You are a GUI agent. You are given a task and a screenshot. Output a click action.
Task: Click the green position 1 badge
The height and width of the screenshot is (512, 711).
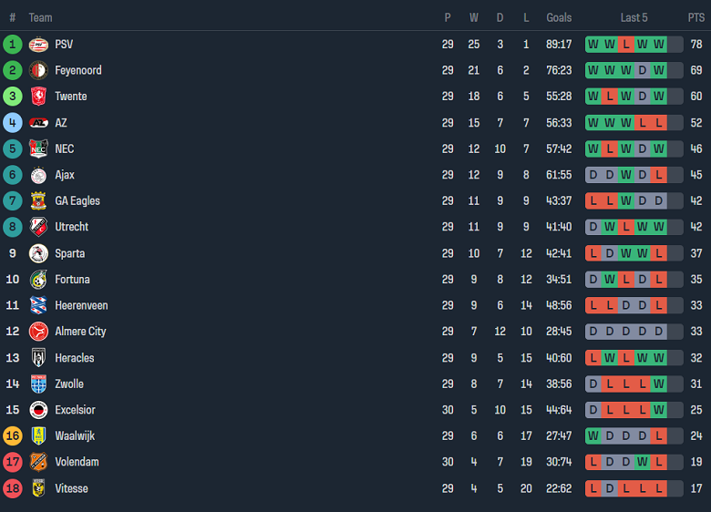pos(13,44)
